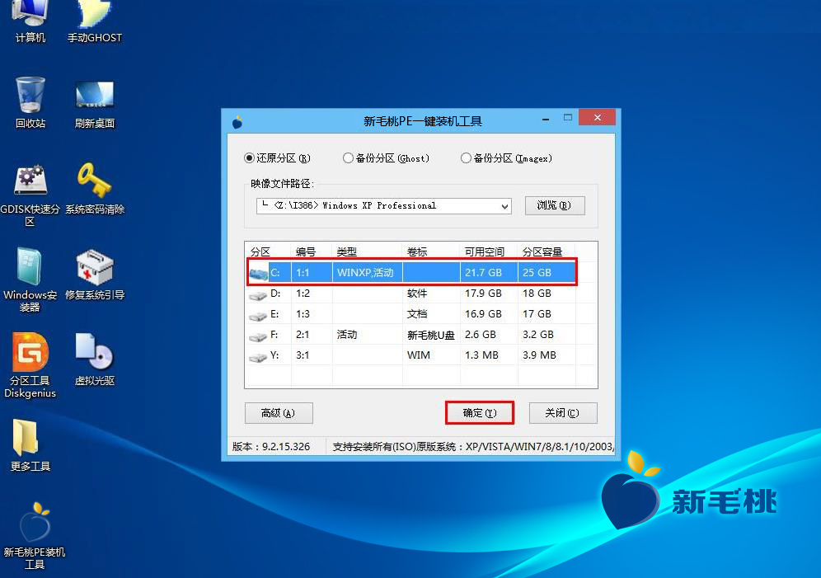Open Windows安装器 desktop icon

pos(30,280)
